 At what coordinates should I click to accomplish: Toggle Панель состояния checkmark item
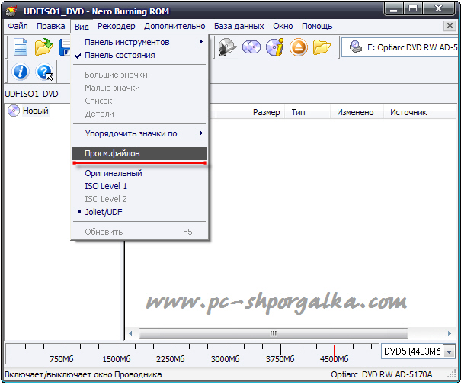[x=139, y=56]
